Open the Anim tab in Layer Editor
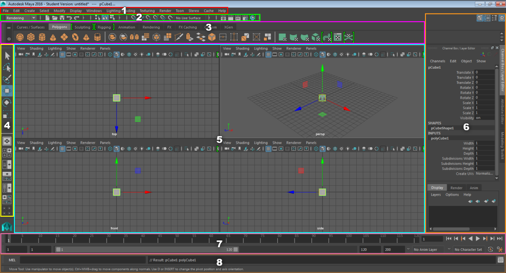 coord(474,188)
